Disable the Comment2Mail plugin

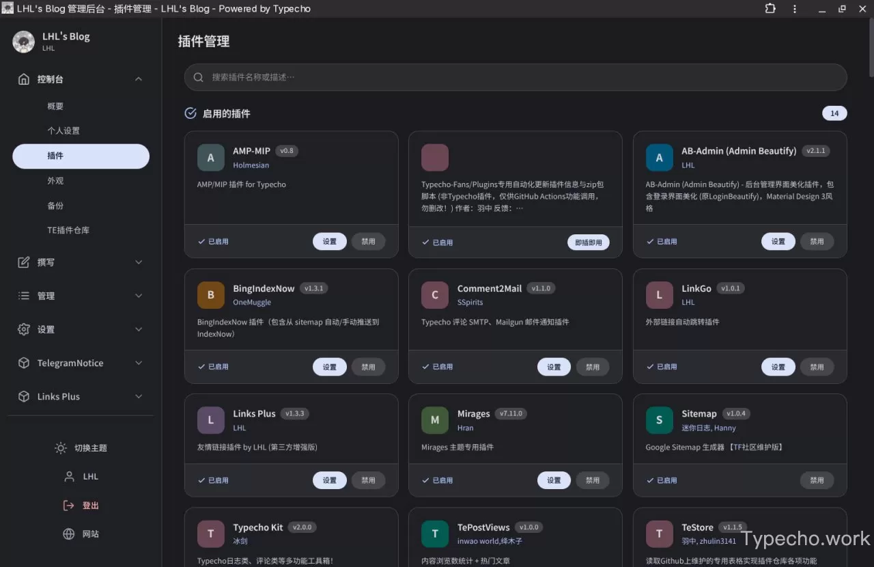click(592, 367)
